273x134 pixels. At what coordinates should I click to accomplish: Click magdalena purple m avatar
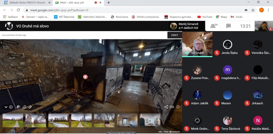[x=227, y=70]
